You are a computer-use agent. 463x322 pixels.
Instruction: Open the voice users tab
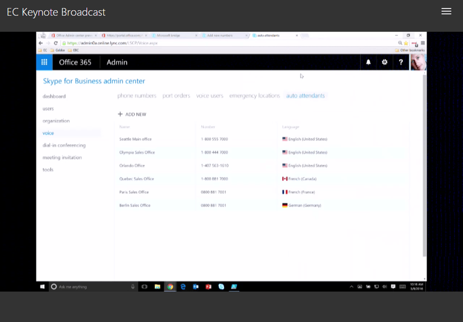(209, 96)
